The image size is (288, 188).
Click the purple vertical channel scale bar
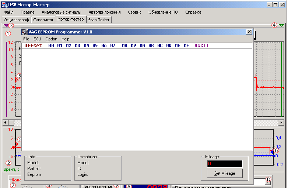7,79
